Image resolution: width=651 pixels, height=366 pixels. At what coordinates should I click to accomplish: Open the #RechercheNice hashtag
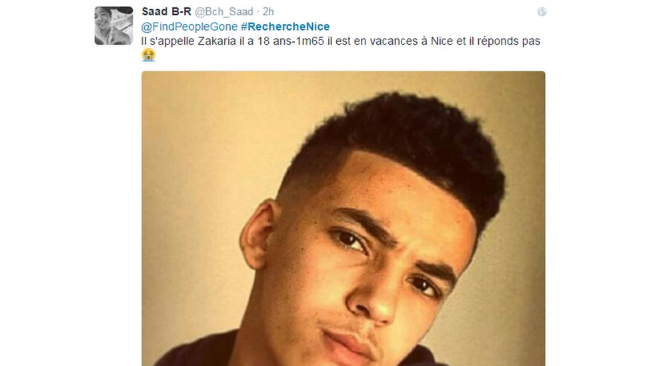pyautogui.click(x=285, y=27)
